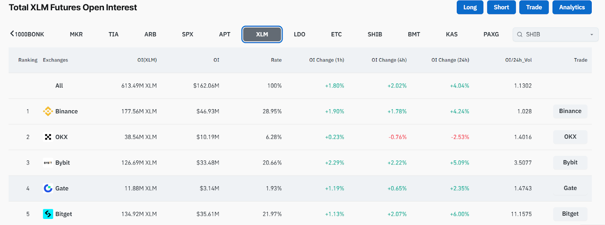
Task: Click the Binance exchange logo icon
Action: [48, 111]
